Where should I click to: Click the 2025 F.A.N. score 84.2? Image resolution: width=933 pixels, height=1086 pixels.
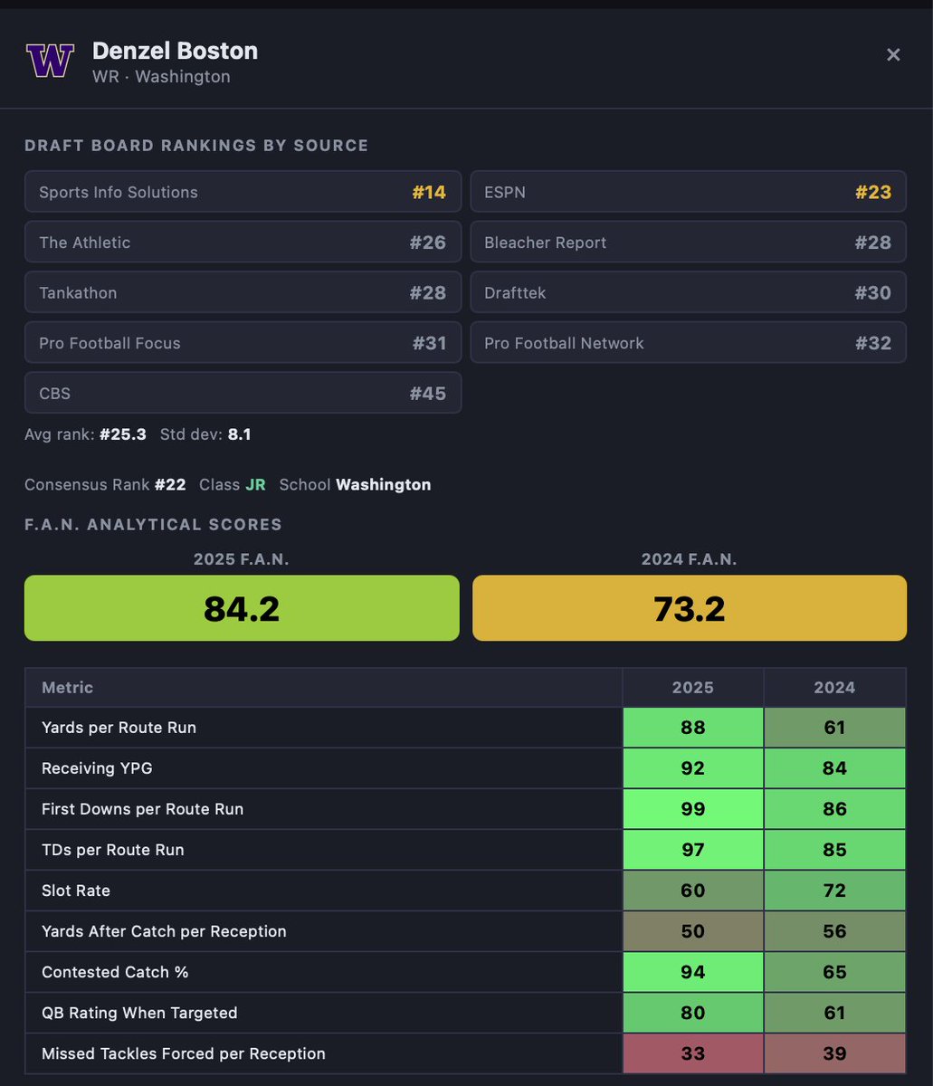point(242,608)
